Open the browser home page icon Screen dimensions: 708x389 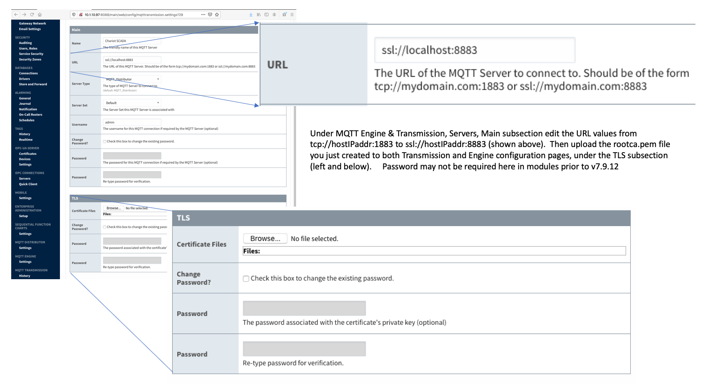pos(40,14)
